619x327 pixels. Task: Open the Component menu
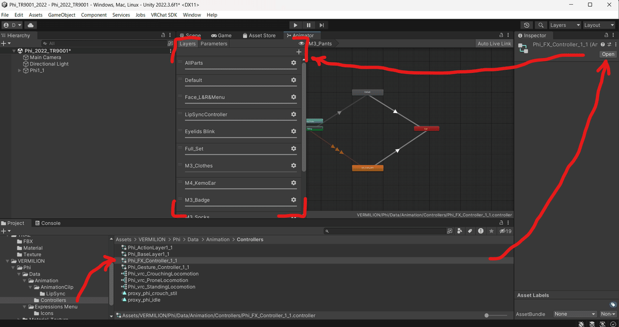pyautogui.click(x=93, y=15)
